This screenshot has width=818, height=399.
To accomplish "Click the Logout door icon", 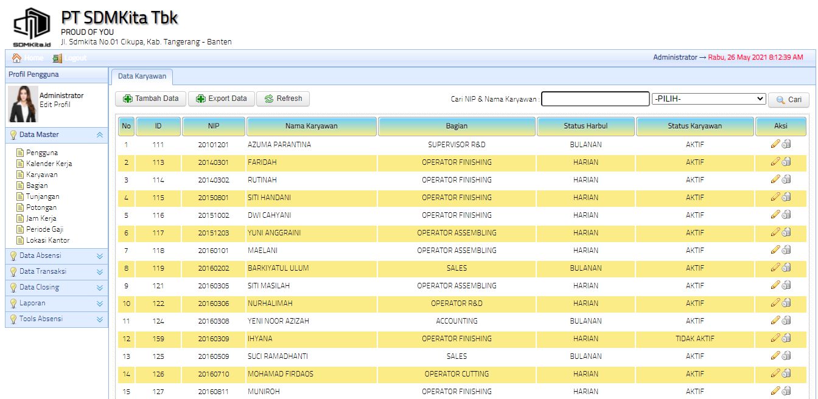I will [57, 58].
